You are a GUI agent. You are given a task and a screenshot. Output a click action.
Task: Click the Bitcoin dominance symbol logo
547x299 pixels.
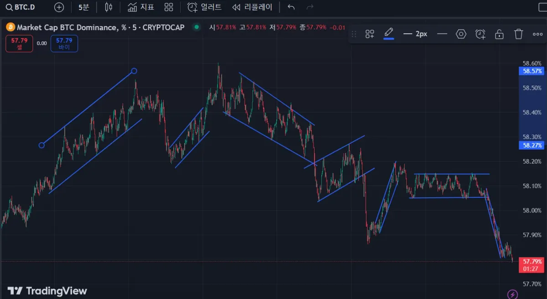pyautogui.click(x=10, y=27)
